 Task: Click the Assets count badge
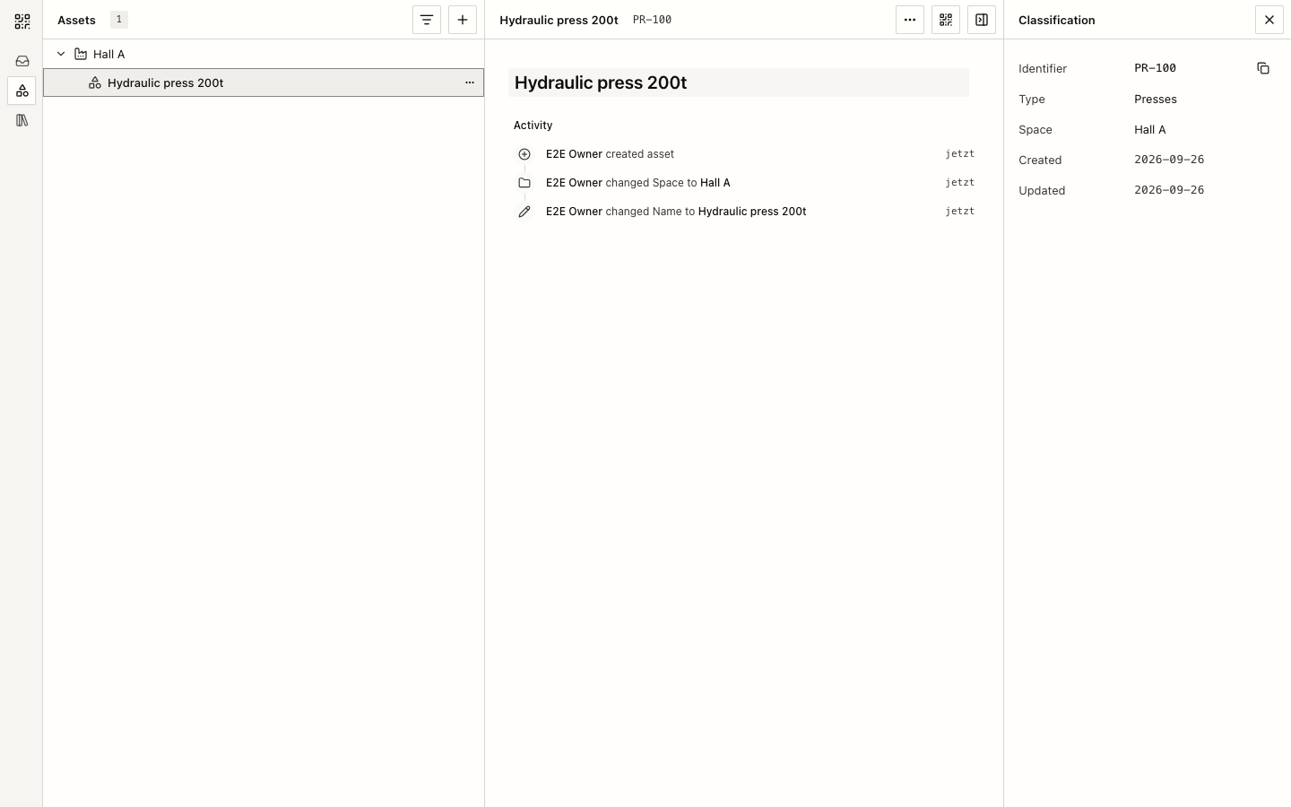119,20
